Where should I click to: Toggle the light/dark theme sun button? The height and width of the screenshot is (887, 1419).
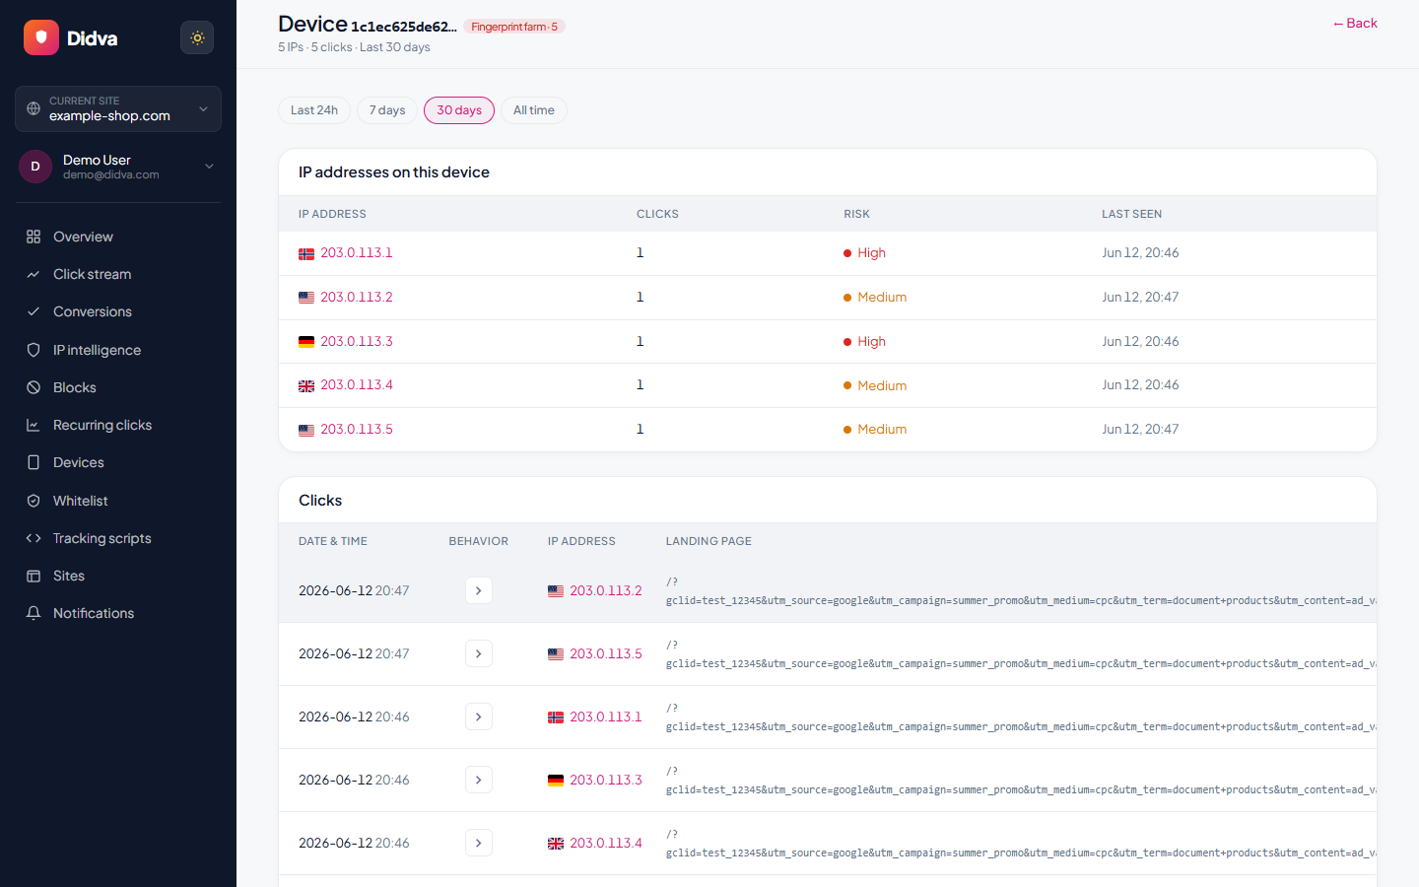[x=197, y=37]
